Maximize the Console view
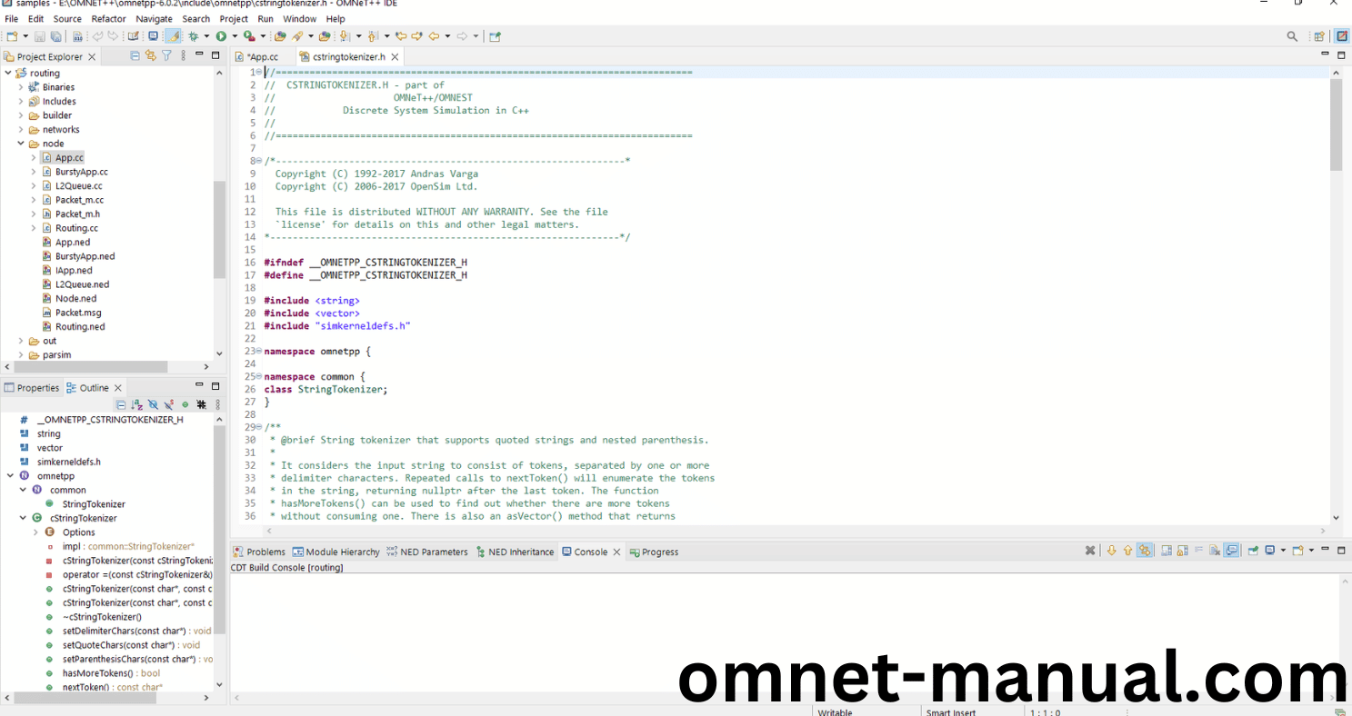This screenshot has height=716, width=1352. tap(1341, 549)
